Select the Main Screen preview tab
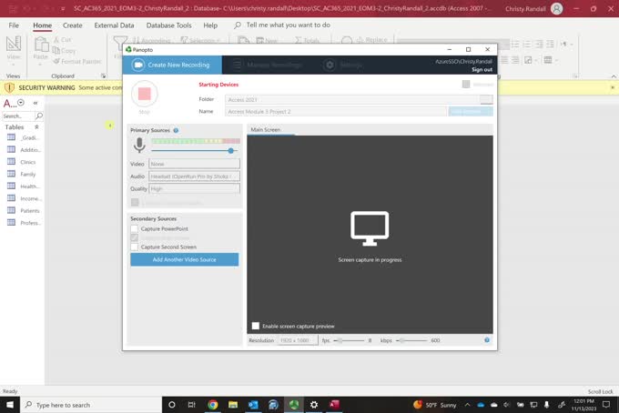This screenshot has height=413, width=619. point(266,130)
